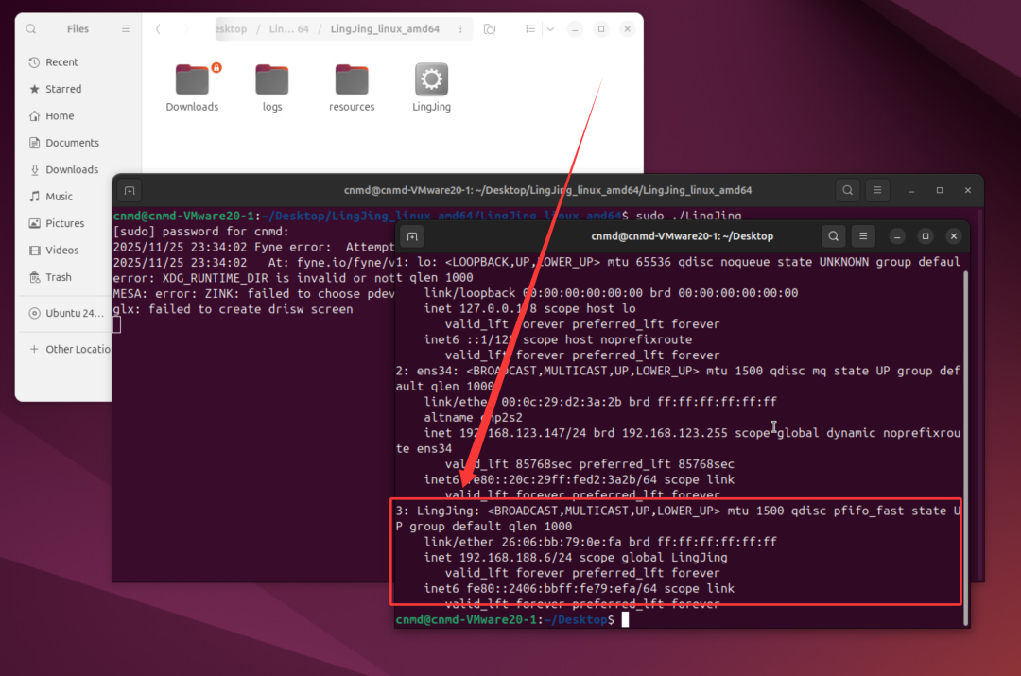This screenshot has width=1021, height=676.
Task: Open the front Desktop terminal's hamburger menu
Action: 863,236
